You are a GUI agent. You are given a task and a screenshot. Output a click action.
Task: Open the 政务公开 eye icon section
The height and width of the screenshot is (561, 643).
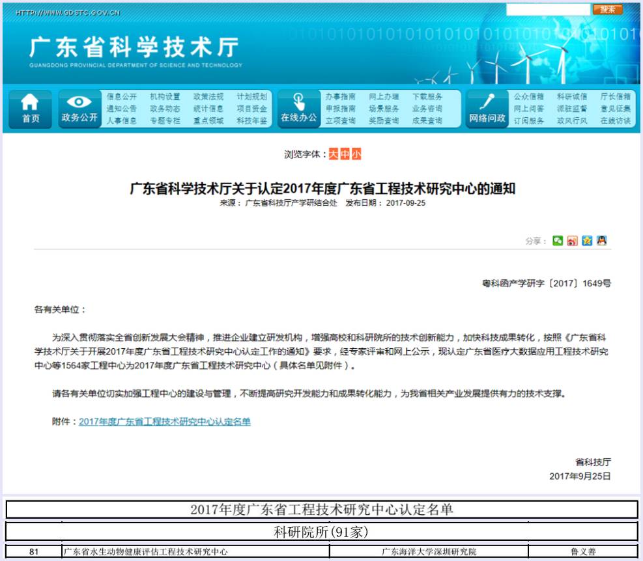[x=79, y=109]
